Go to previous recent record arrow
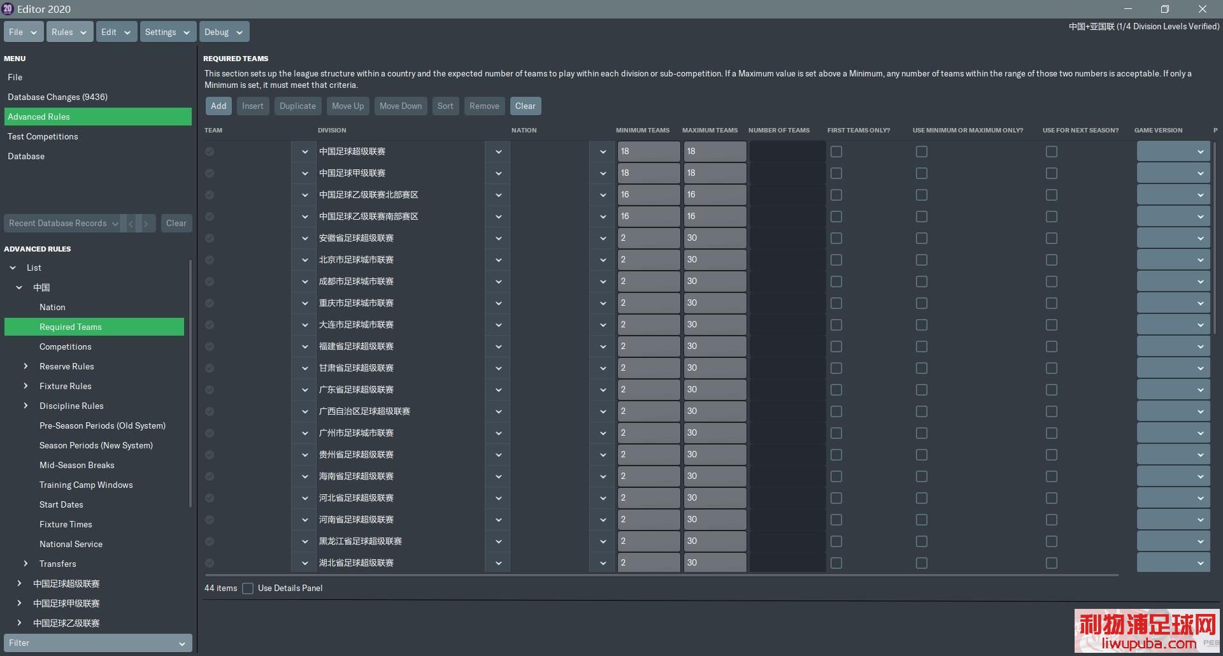Viewport: 1223px width, 656px height. point(131,224)
